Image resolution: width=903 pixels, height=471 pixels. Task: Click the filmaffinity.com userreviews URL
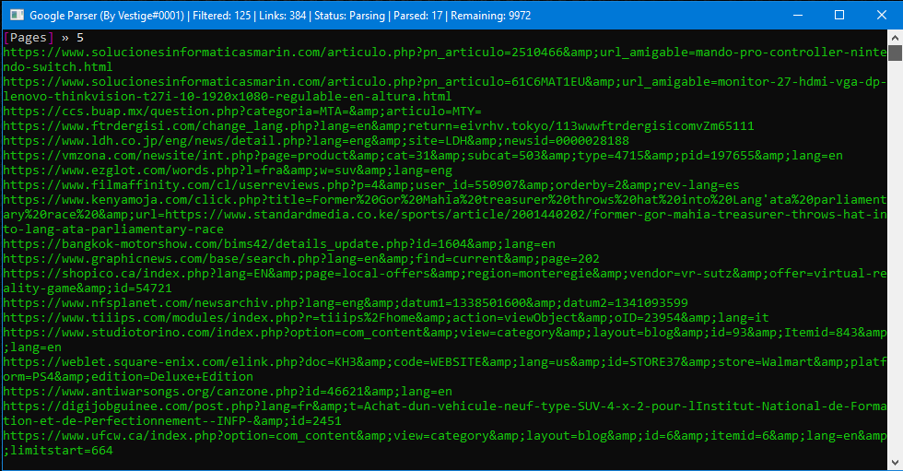pos(371,185)
